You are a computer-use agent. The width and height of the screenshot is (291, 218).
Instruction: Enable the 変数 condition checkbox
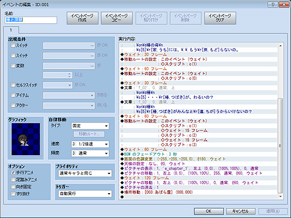(x=13, y=66)
